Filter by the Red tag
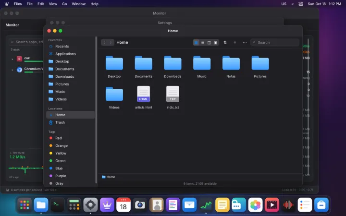Screen dimensions: 346x216 pyautogui.click(x=70, y=138)
